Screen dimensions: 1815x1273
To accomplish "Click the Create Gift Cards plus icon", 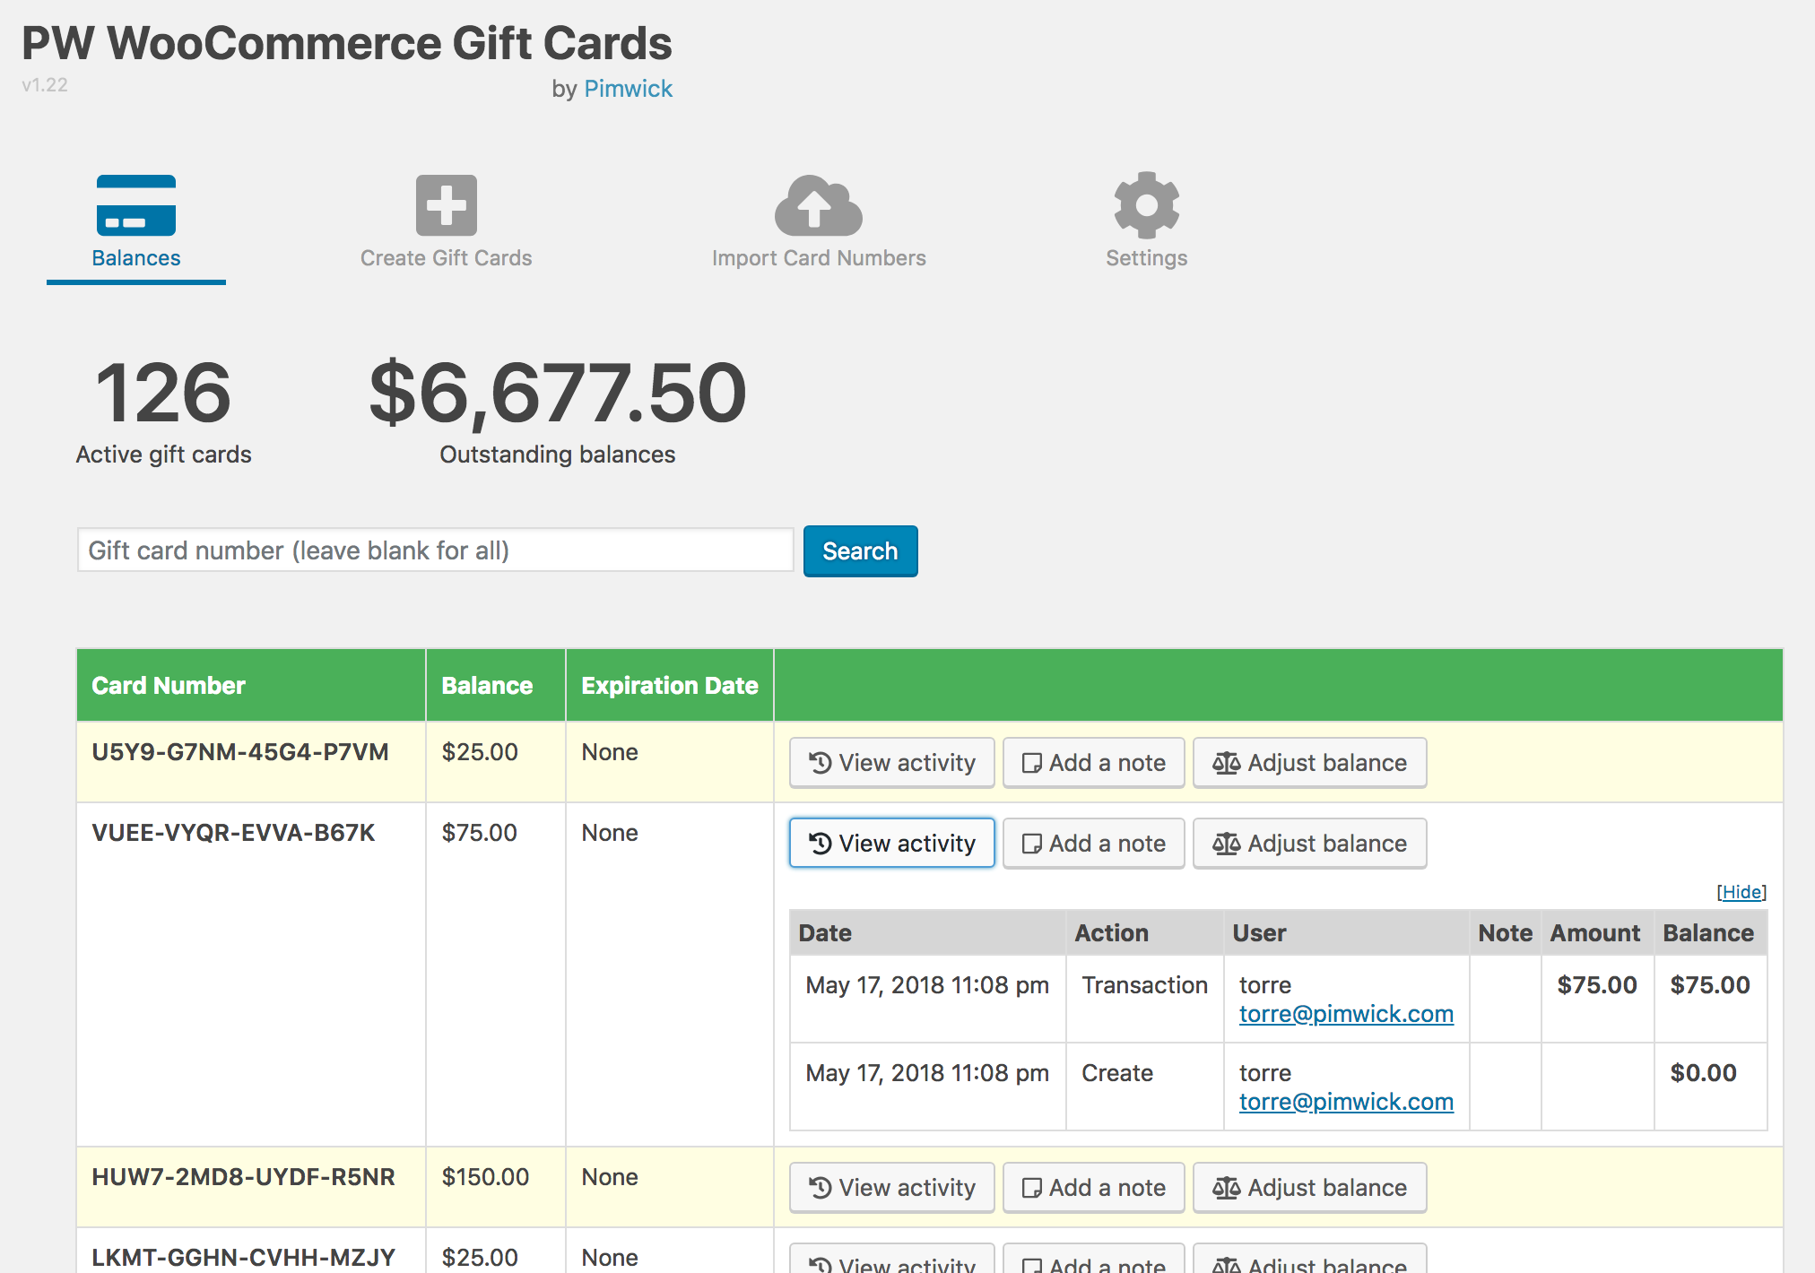I will 446,205.
